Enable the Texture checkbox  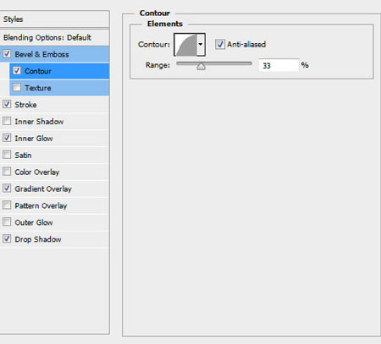17,87
